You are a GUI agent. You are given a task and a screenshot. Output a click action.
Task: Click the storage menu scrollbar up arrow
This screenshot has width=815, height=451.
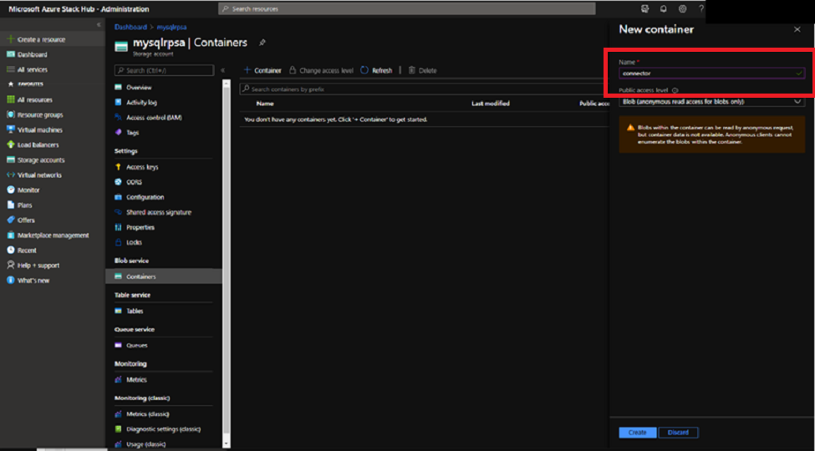coord(226,84)
